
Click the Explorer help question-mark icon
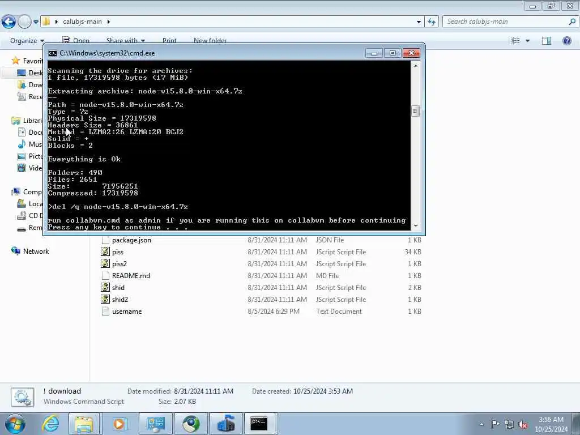coord(566,41)
